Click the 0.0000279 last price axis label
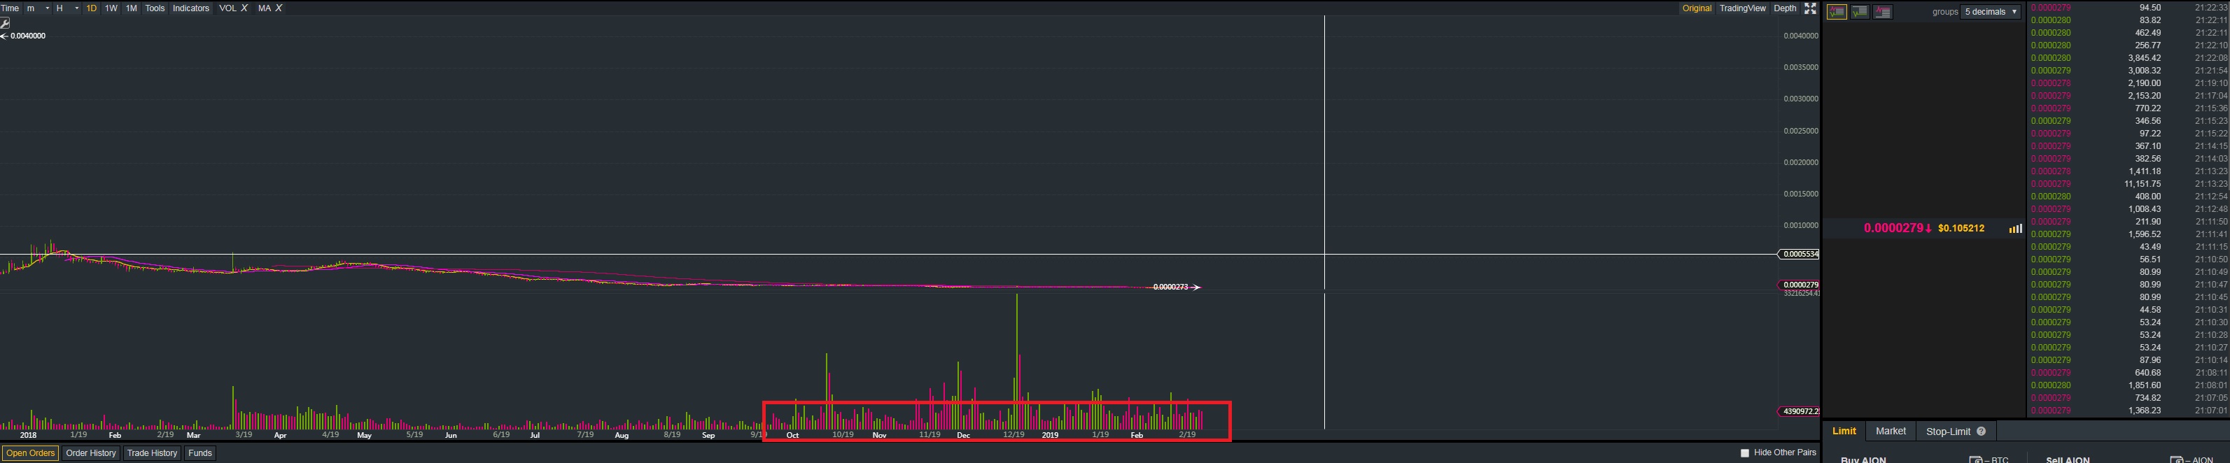 1799,285
